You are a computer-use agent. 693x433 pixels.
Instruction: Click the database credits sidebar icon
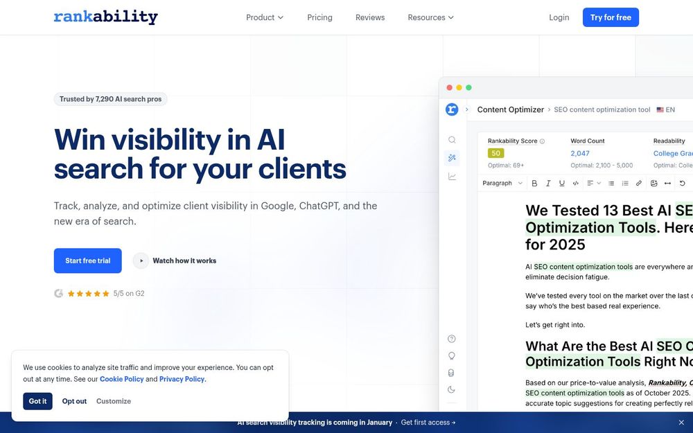click(451, 373)
